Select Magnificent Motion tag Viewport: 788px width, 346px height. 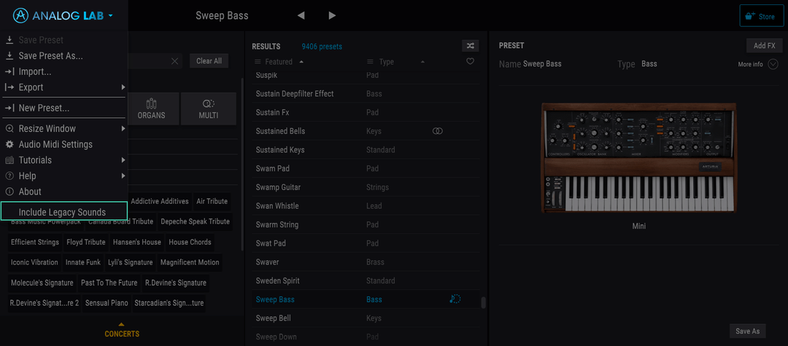click(x=190, y=262)
